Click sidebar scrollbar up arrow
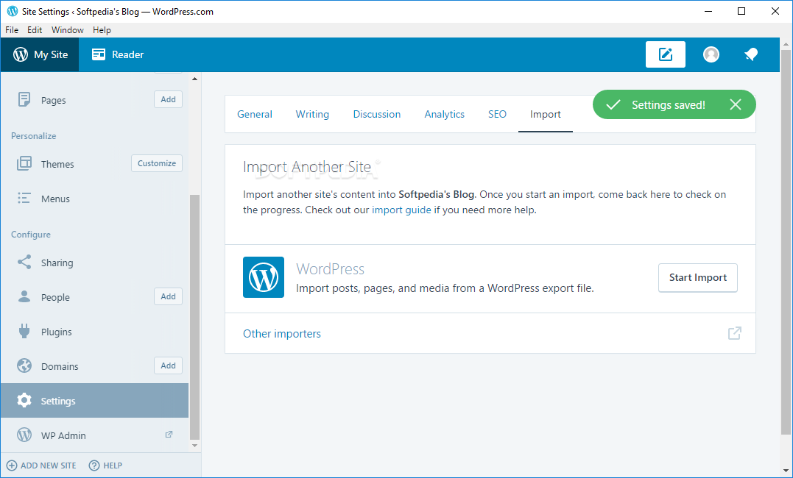The height and width of the screenshot is (478, 793). coord(194,79)
